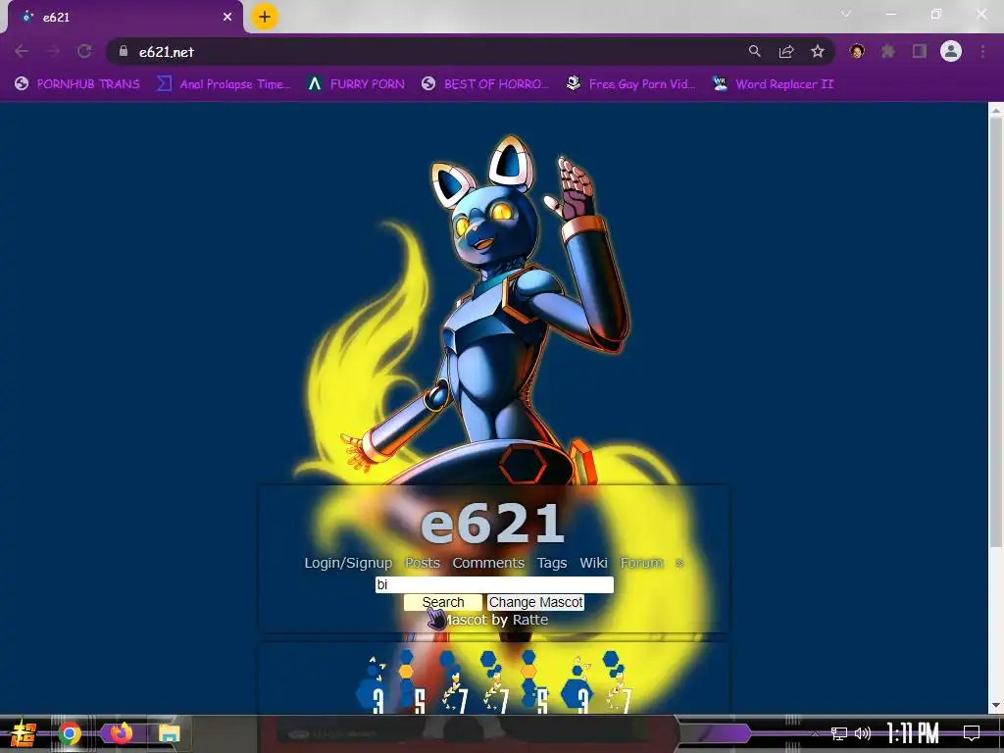This screenshot has width=1004, height=753.
Task: Open the FURRY PORN bookmark
Action: 356,84
